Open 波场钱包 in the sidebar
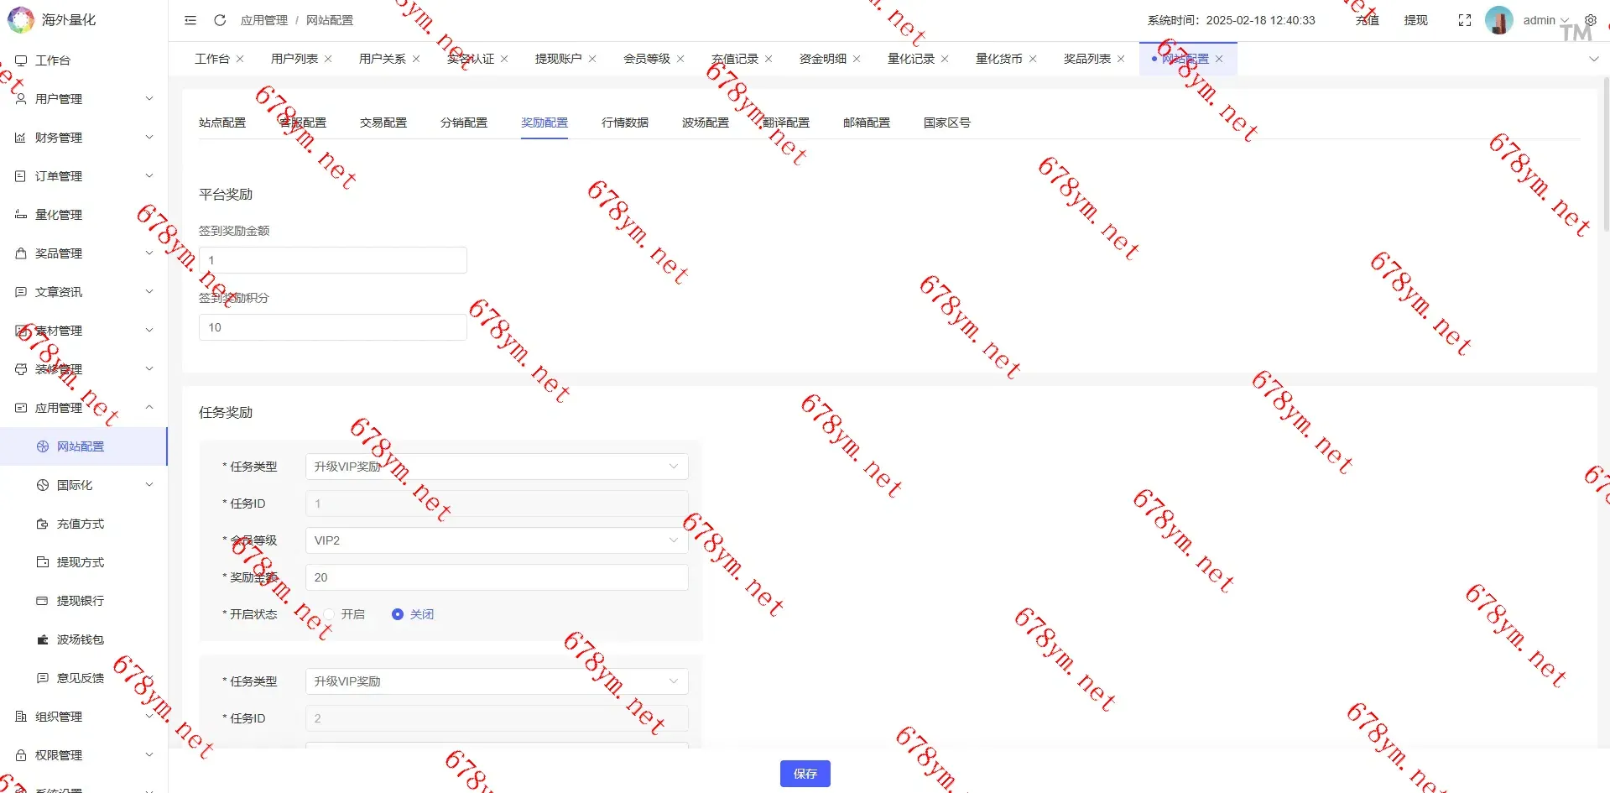Viewport: 1610px width, 793px height. click(81, 639)
